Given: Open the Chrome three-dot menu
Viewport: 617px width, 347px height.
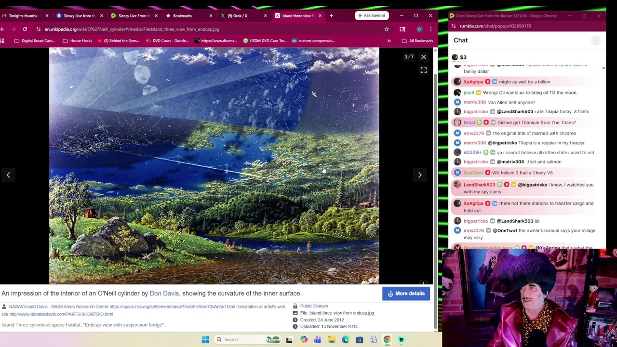Looking at the screenshot, I should point(431,29).
